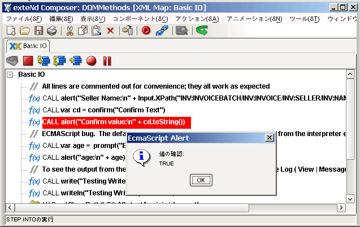Viewport: 360px width, 227px height.
Task: Open the ファイル(F) menu
Action: 24,19
